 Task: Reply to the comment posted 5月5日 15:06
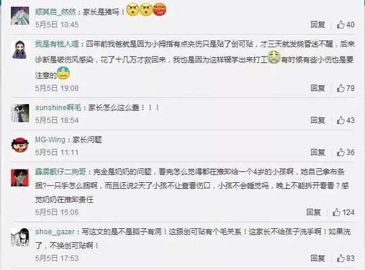pos(314,212)
